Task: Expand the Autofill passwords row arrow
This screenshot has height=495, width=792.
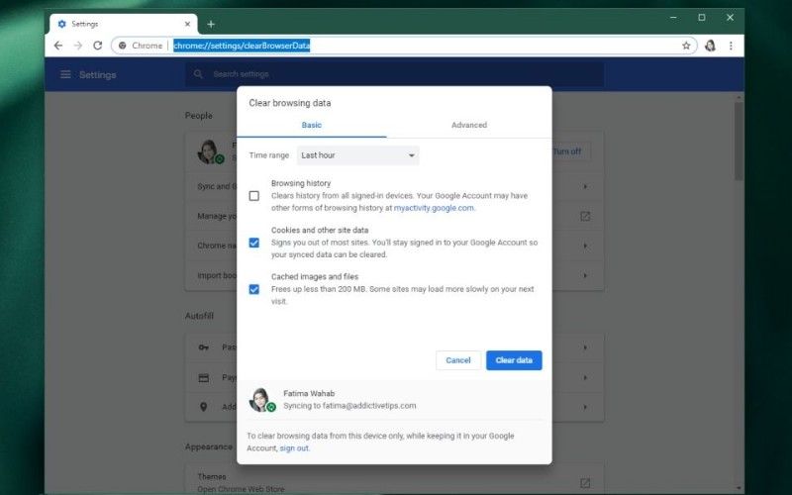Action: (x=585, y=347)
